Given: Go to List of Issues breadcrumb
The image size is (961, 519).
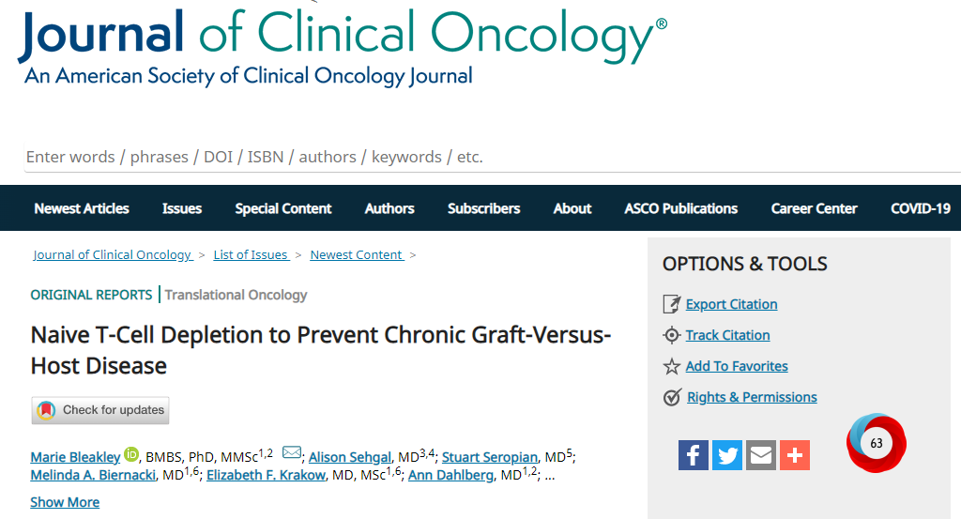Looking at the screenshot, I should coord(251,254).
